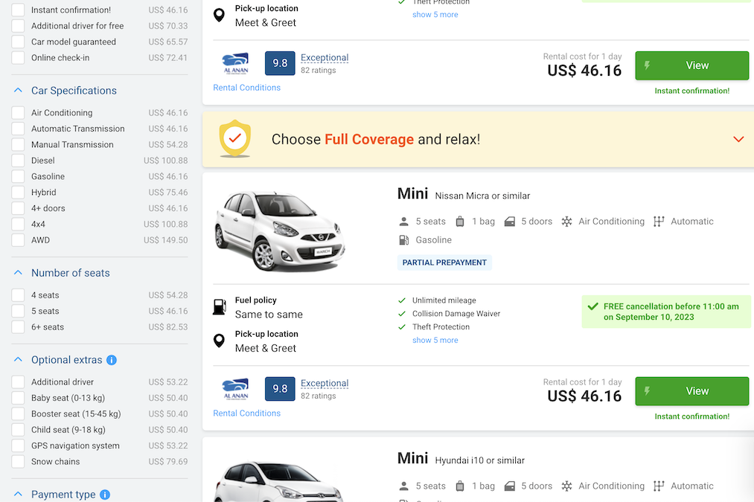Click the Hyundai i10 luggage bag icon

point(460,486)
